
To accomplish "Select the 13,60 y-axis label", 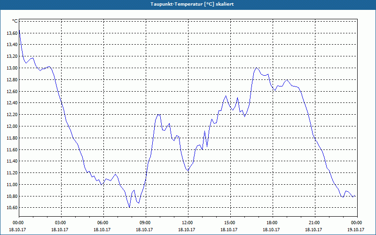I will click(x=12, y=33).
